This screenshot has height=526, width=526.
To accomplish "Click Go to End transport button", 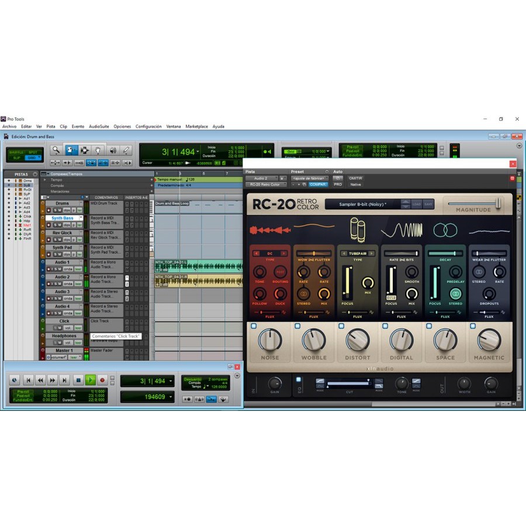I will (x=64, y=380).
